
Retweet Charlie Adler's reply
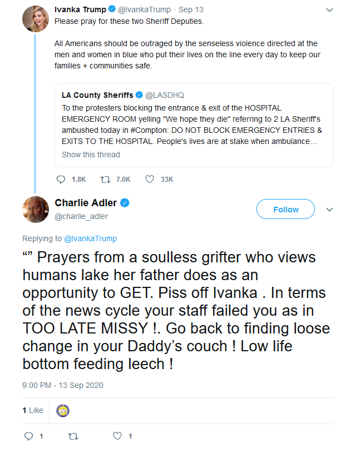(73, 436)
